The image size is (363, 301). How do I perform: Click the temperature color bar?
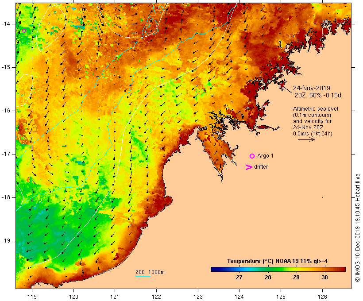coord(278,269)
